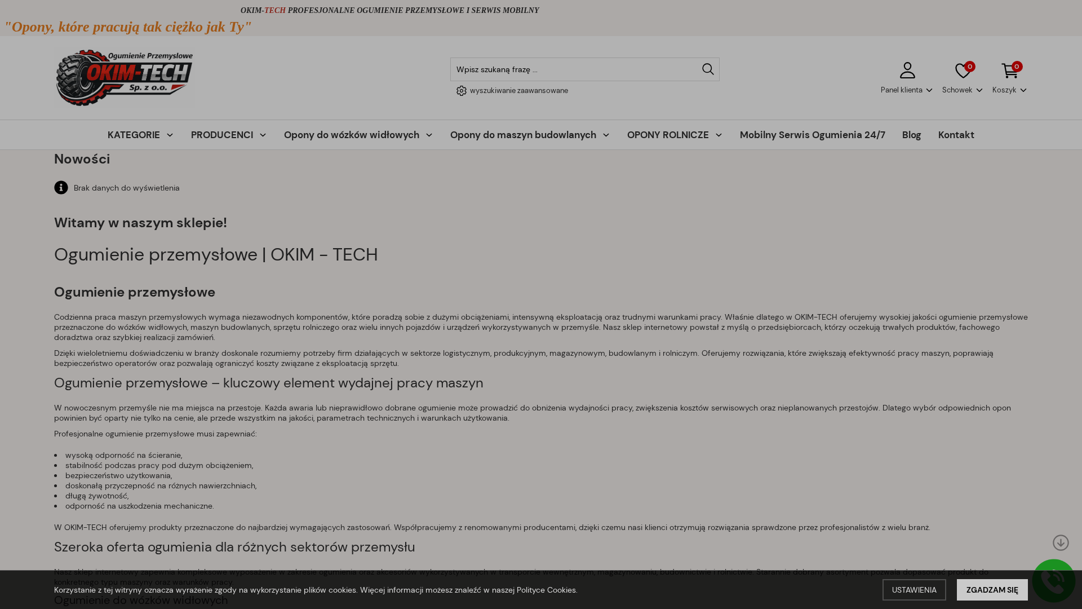This screenshot has height=609, width=1082.
Task: Click the OKIM-TECH logo
Action: click(124, 78)
